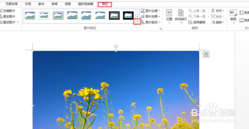
Task: Click the 图片边框 pen icon
Action: click(x=143, y=11)
